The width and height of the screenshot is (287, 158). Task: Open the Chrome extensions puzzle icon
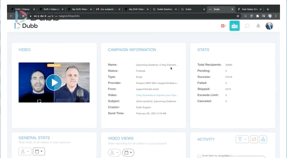(257, 16)
